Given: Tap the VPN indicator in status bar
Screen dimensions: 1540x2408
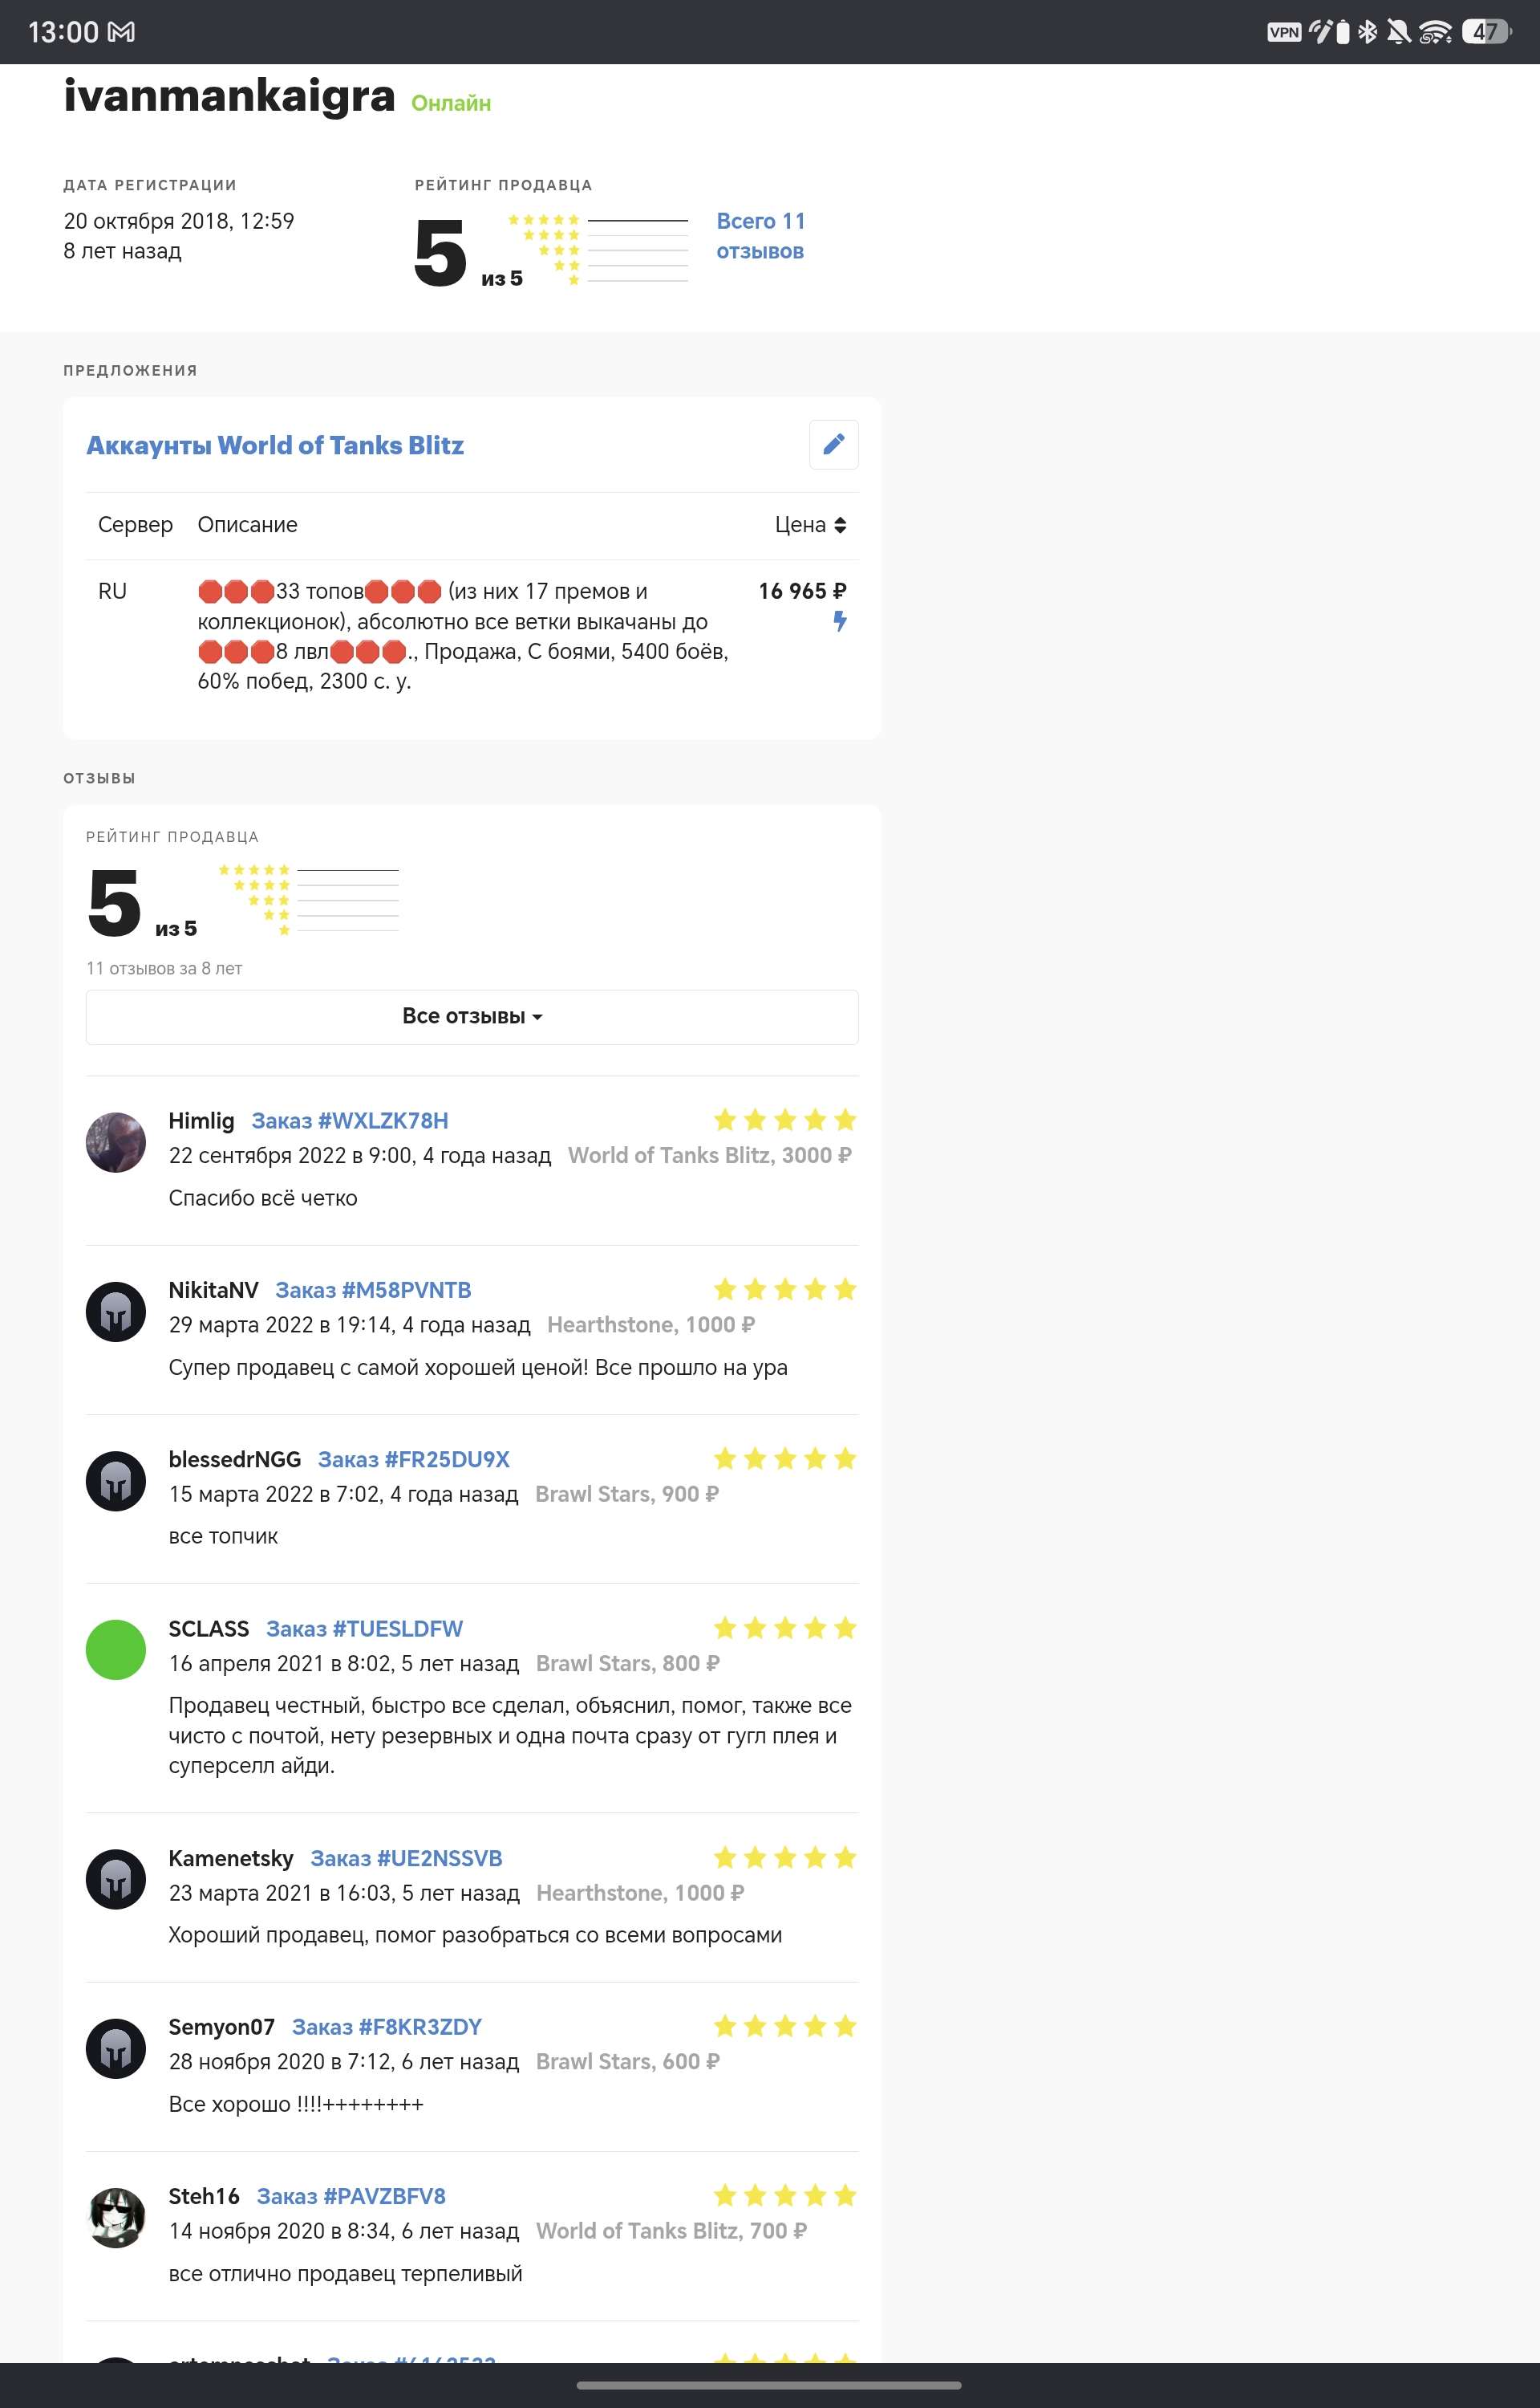Looking at the screenshot, I should click(x=1283, y=32).
